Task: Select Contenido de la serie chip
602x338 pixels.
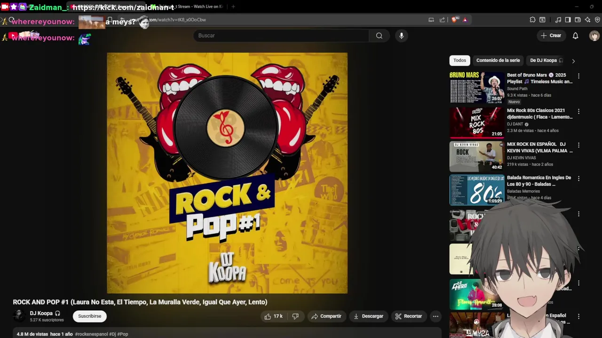Action: pos(498,61)
